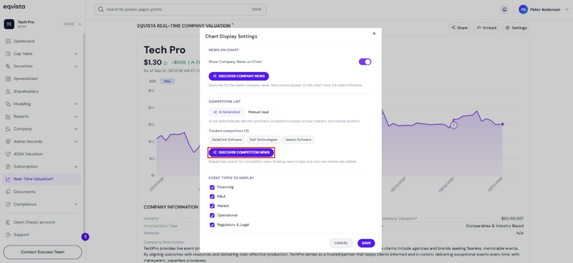Toggle Show Company News on Chart
The width and height of the screenshot is (573, 263).
(x=365, y=61)
